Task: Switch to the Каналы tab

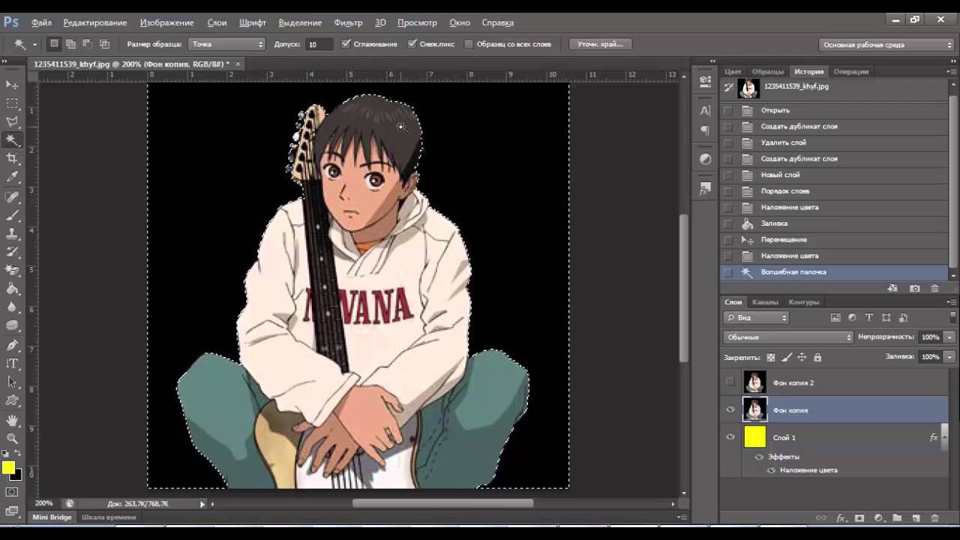Action: point(765,302)
